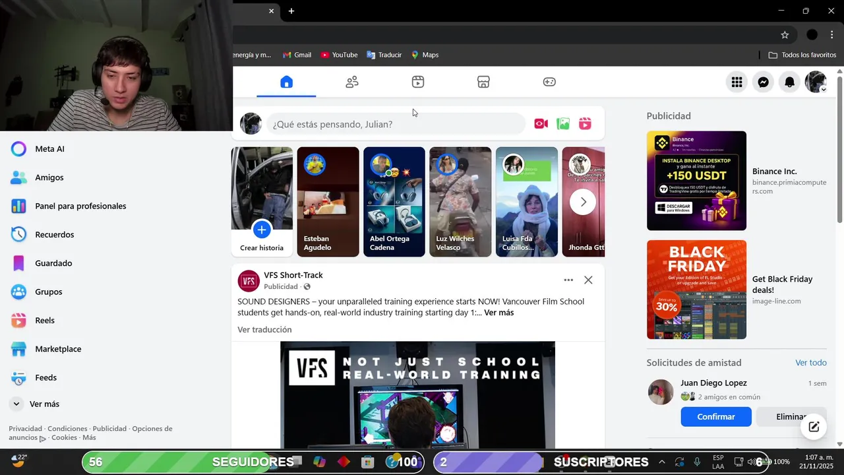Viewport: 844px width, 475px height.
Task: Click the Crear historia plus button
Action: coord(262,230)
